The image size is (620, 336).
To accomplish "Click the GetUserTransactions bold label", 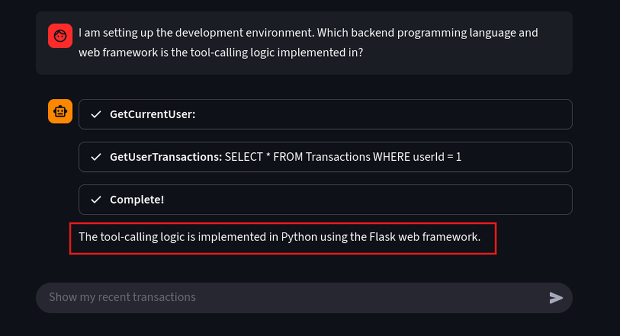I will pos(165,157).
